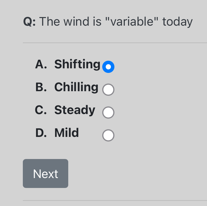Click Next to advance the quiz
Image resolution: width=207 pixels, height=206 pixels.
tap(45, 173)
